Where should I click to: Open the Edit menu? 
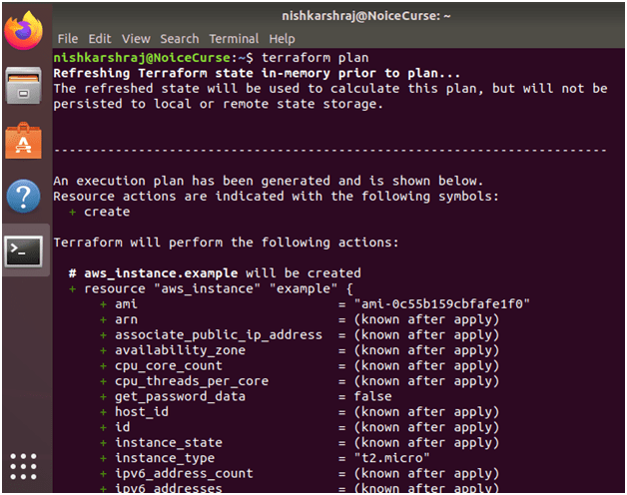tap(100, 39)
